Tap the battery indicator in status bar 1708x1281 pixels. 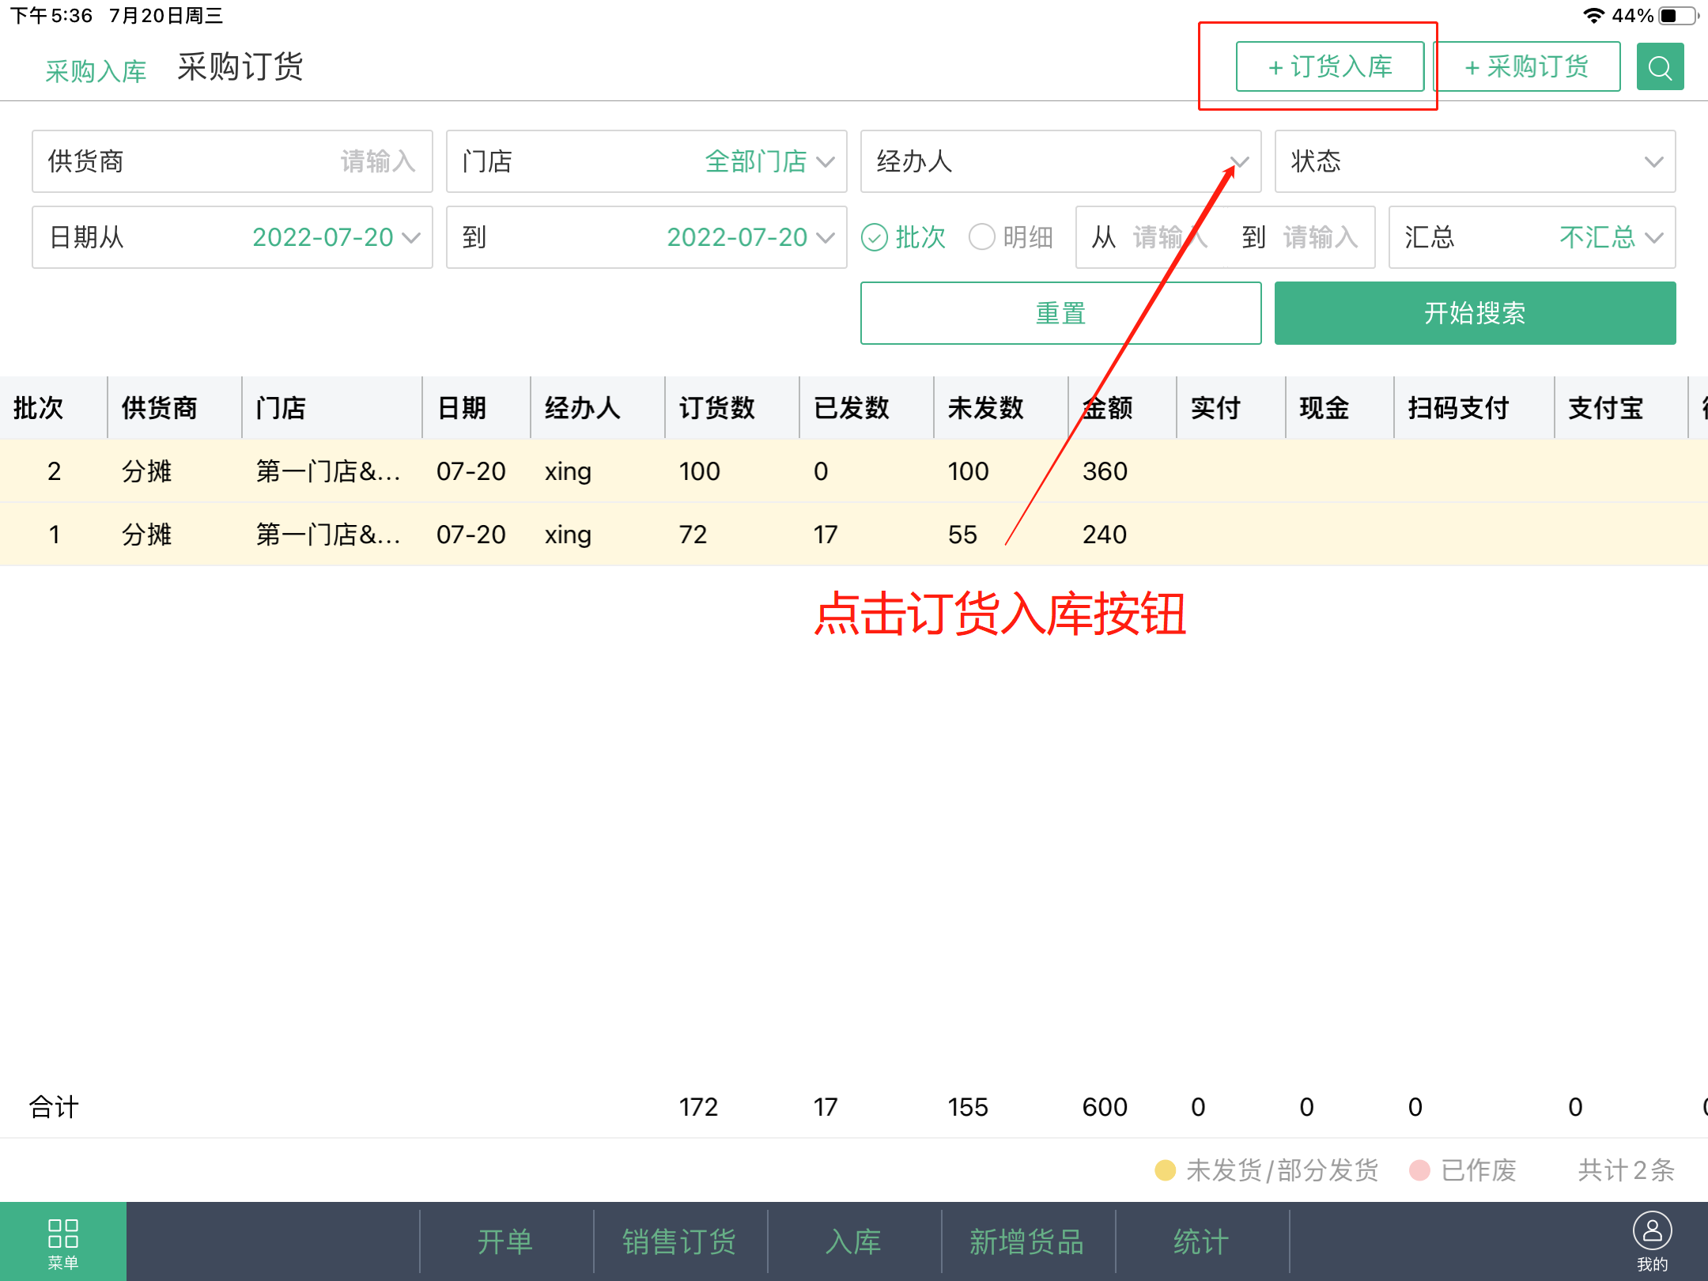pyautogui.click(x=1680, y=16)
